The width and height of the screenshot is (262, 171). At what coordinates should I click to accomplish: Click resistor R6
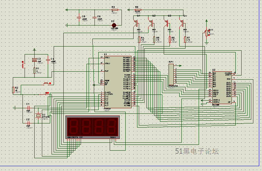click(170, 40)
